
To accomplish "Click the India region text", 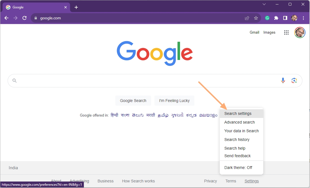I will pos(13,168).
